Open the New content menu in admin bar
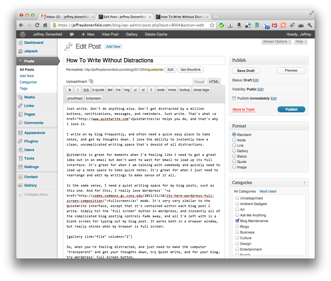 coord(88,34)
